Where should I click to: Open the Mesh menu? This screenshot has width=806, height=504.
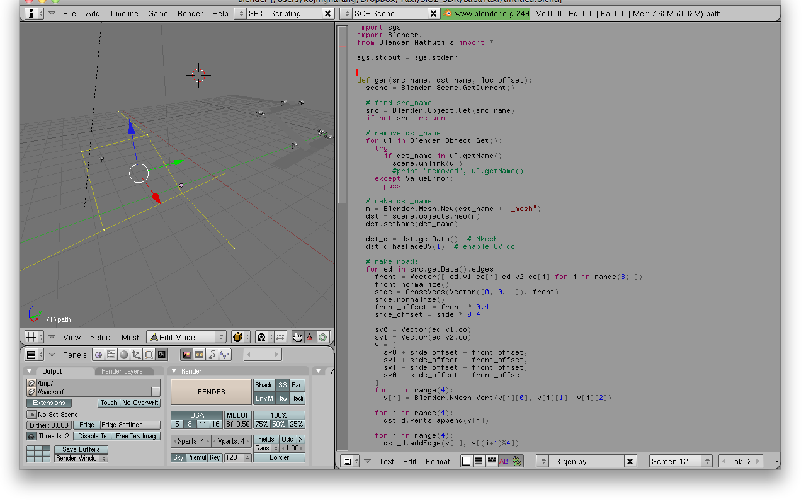[131, 337]
